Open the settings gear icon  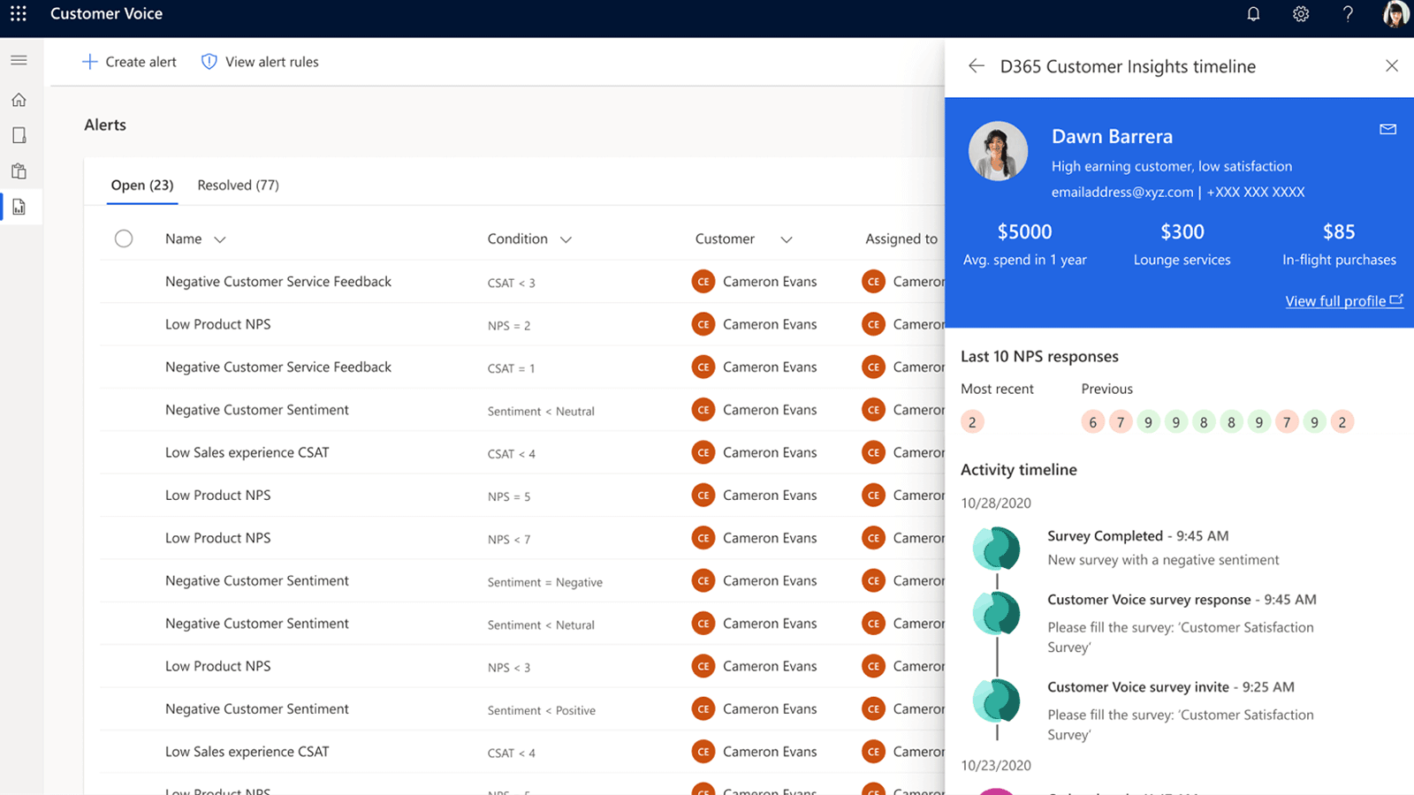pyautogui.click(x=1301, y=14)
